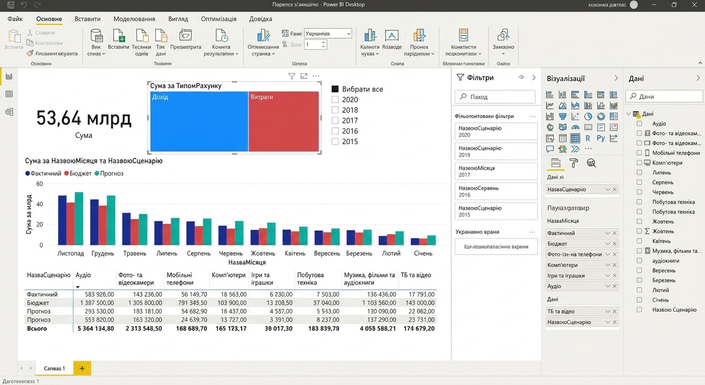Switch to the Моделювання ribbon tab
This screenshot has width=705, height=385.
click(x=134, y=19)
